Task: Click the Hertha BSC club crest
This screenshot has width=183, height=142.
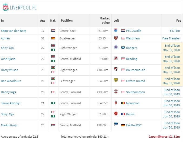Action: click(x=116, y=125)
